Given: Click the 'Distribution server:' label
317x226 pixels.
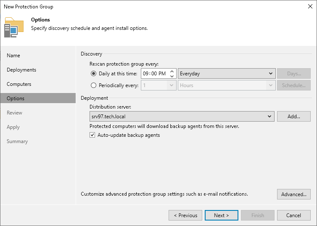Looking at the screenshot, I should tap(111, 106).
